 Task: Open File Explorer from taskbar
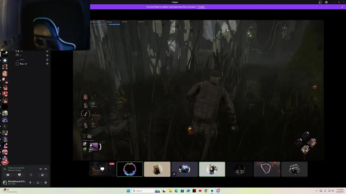170,191
